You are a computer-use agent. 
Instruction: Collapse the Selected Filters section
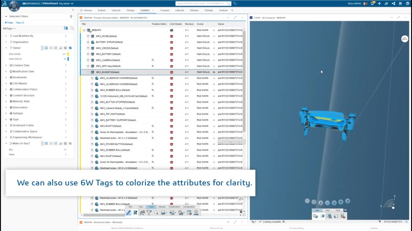[x=6, y=16]
